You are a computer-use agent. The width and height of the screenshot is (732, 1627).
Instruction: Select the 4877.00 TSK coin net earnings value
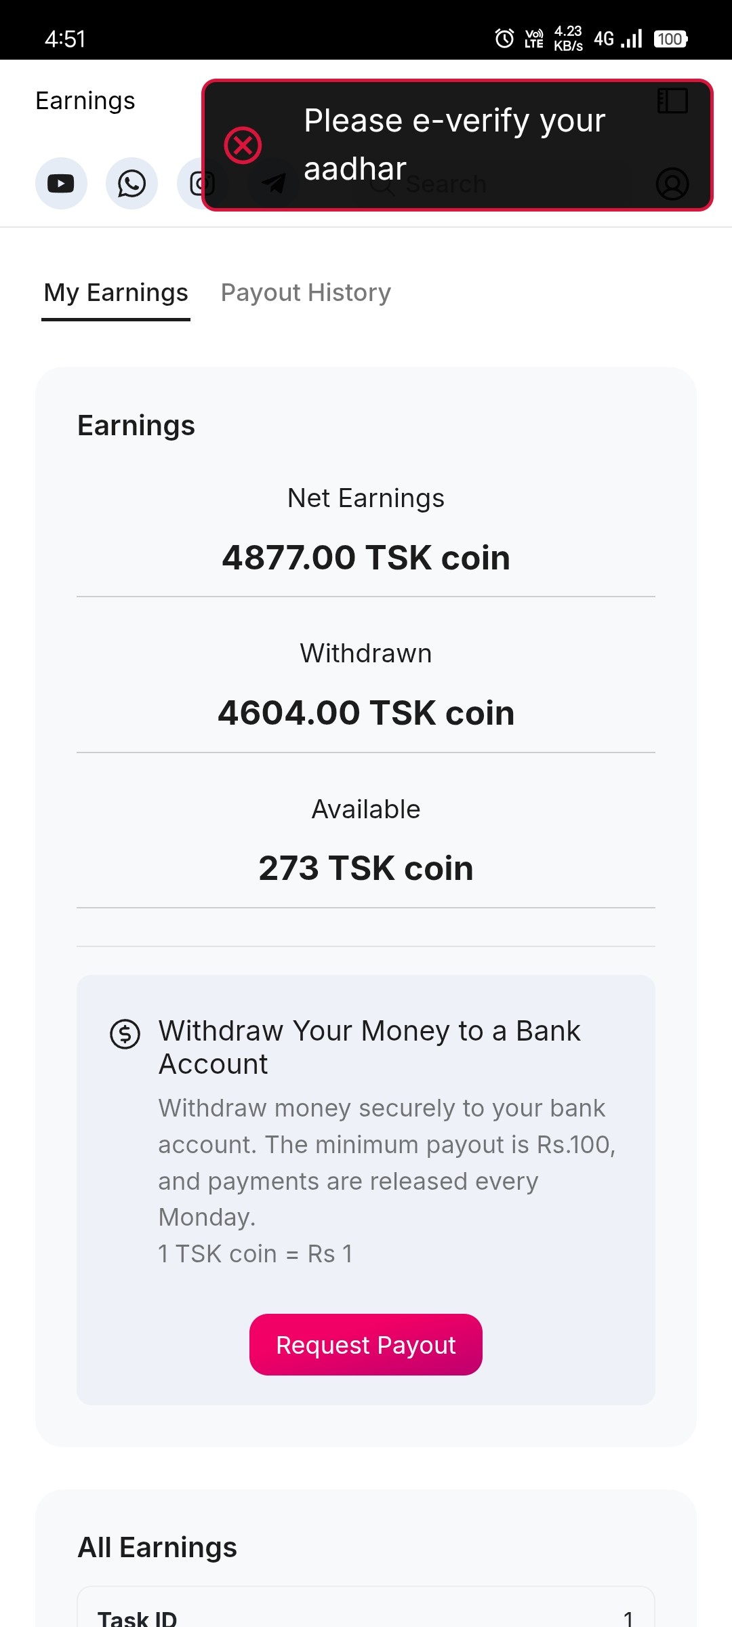coord(366,558)
